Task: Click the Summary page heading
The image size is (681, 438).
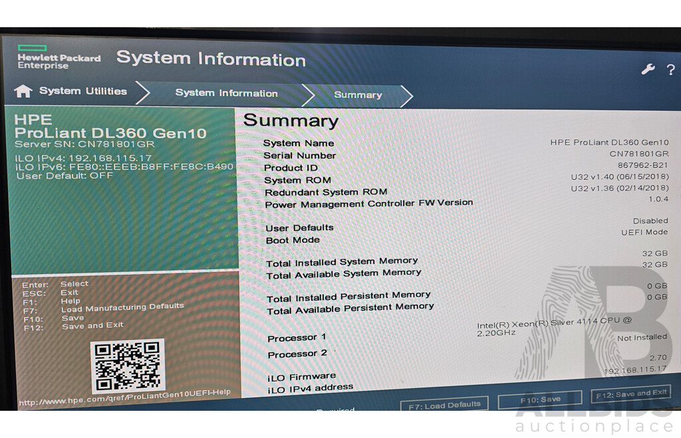Action: (x=291, y=120)
